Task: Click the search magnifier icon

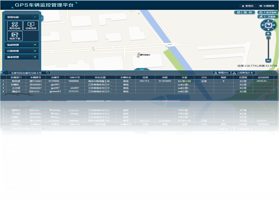Action: point(47,73)
